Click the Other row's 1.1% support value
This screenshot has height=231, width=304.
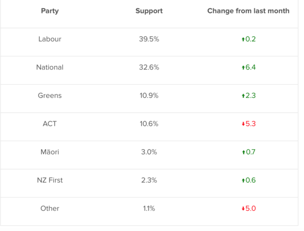(x=149, y=209)
